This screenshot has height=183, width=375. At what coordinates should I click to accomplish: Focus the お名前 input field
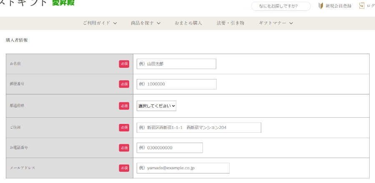177,64
